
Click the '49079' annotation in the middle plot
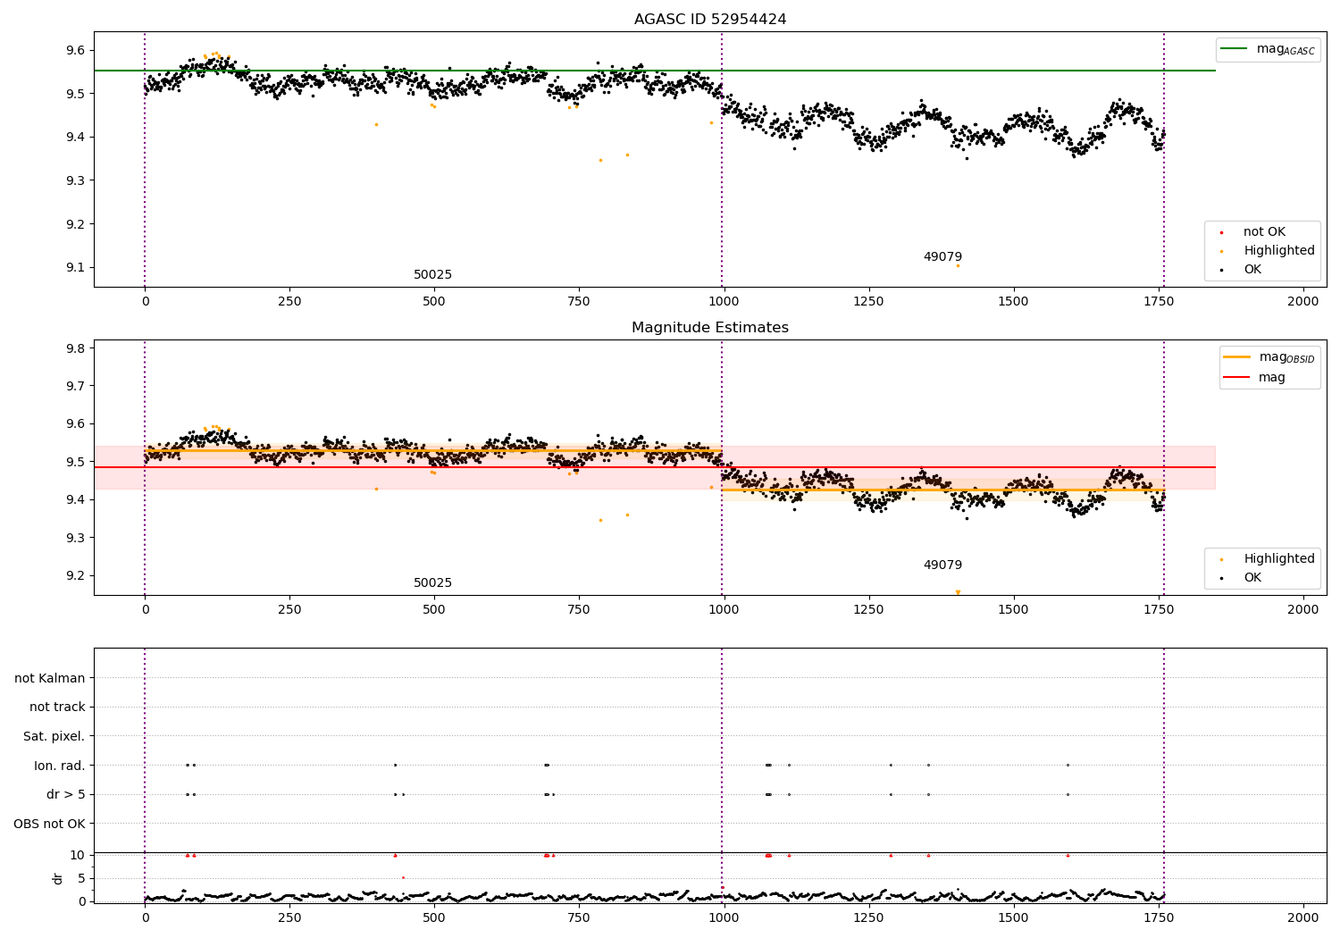pyautogui.click(x=942, y=565)
